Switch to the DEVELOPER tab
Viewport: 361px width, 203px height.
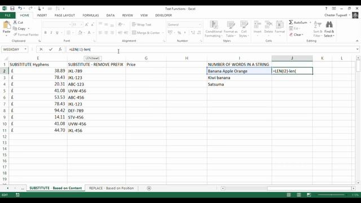pyautogui.click(x=164, y=15)
